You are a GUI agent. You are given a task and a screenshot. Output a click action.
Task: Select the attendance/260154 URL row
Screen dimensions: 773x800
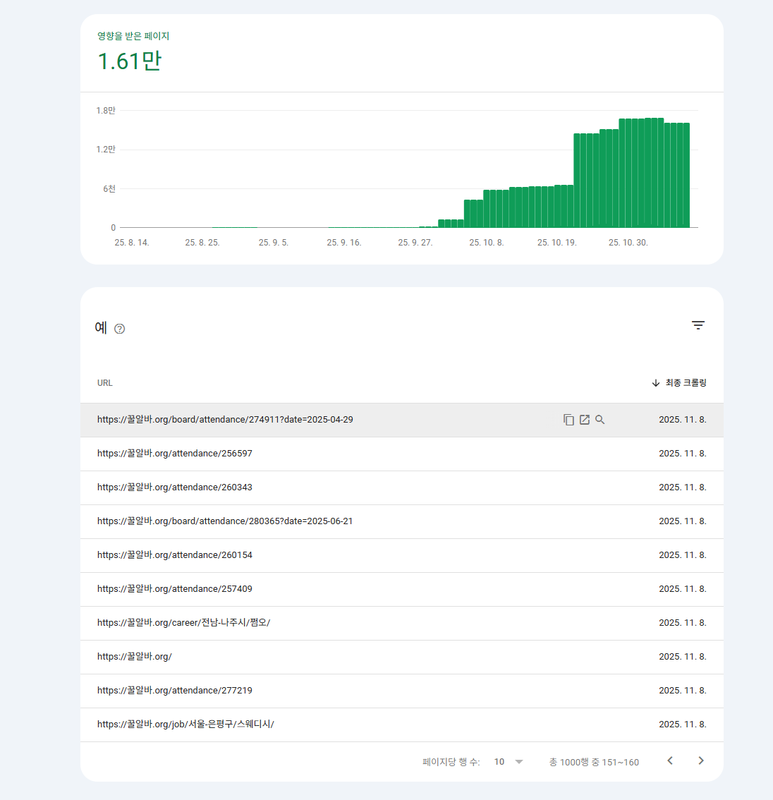pyautogui.click(x=175, y=555)
